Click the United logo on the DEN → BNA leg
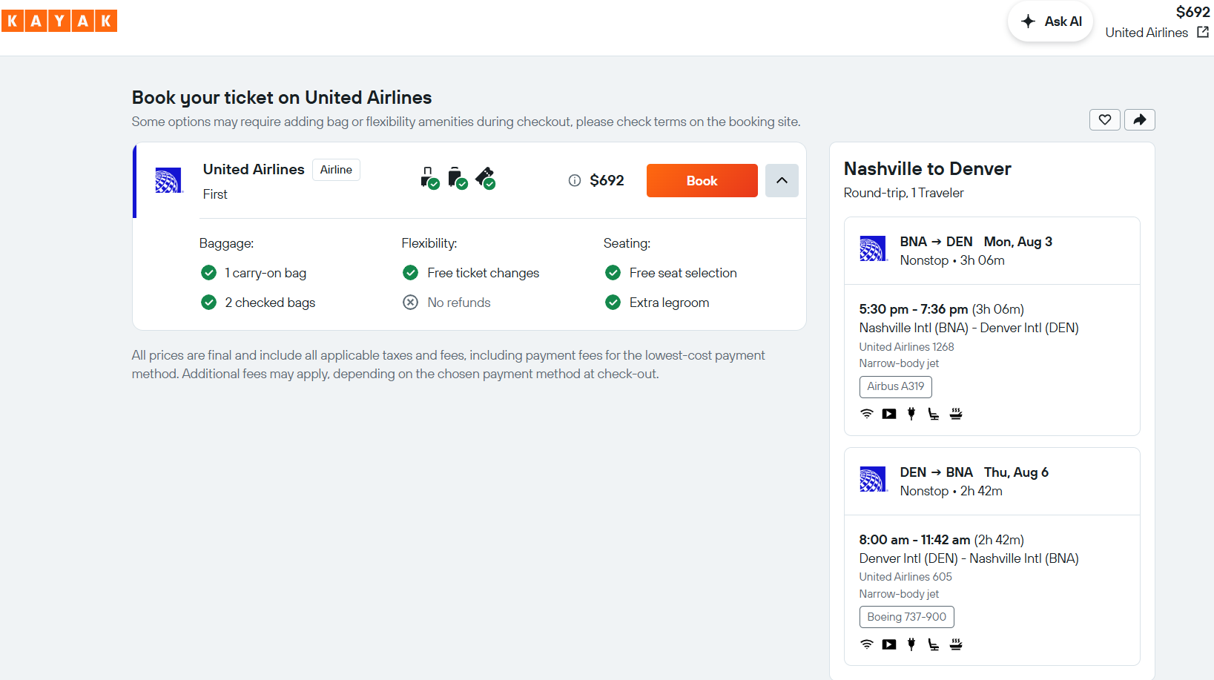The image size is (1214, 680). 873,480
